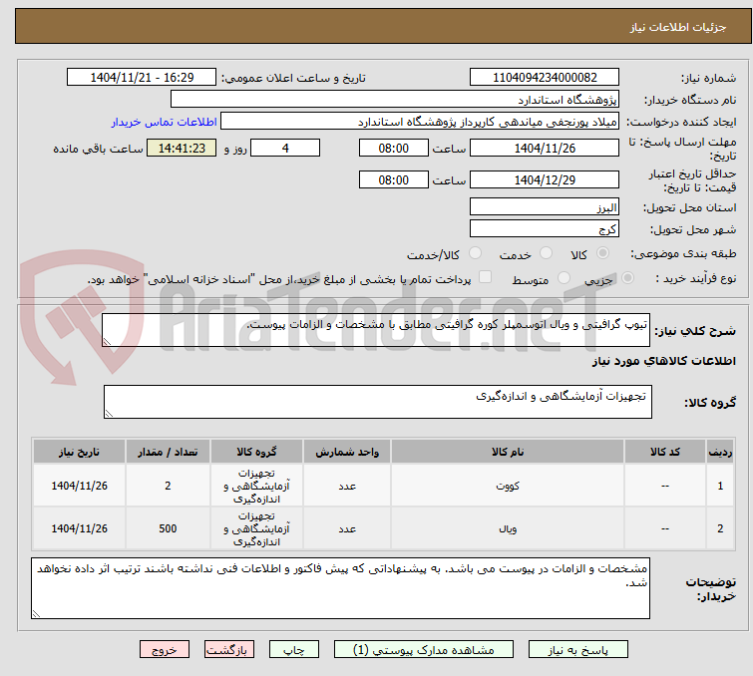The width and height of the screenshot is (753, 676).
Task: Click the تعداد / مقدار column header
Action: click(x=168, y=452)
